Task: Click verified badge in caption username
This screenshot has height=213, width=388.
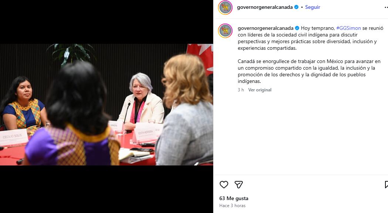Action: tap(297, 28)
